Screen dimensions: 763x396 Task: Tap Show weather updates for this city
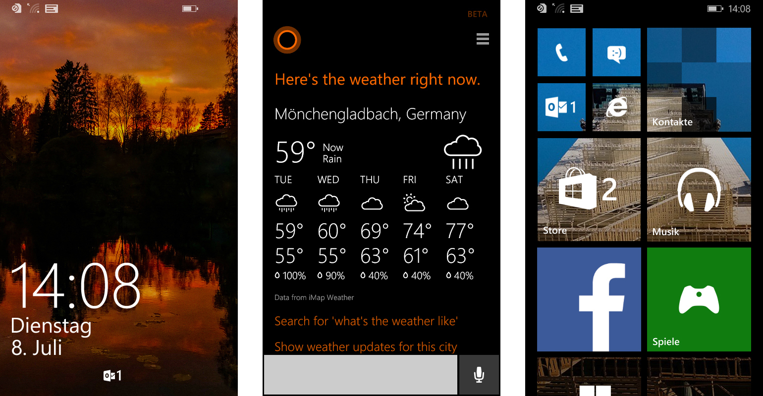[x=366, y=347]
